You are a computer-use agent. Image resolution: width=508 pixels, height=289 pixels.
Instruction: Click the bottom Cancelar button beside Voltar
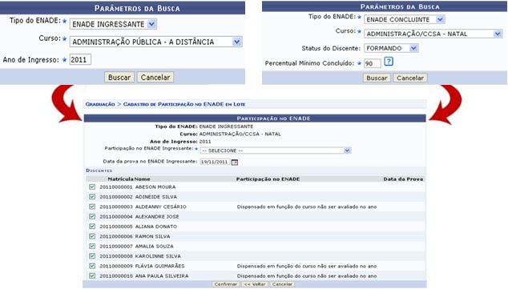[282, 284]
